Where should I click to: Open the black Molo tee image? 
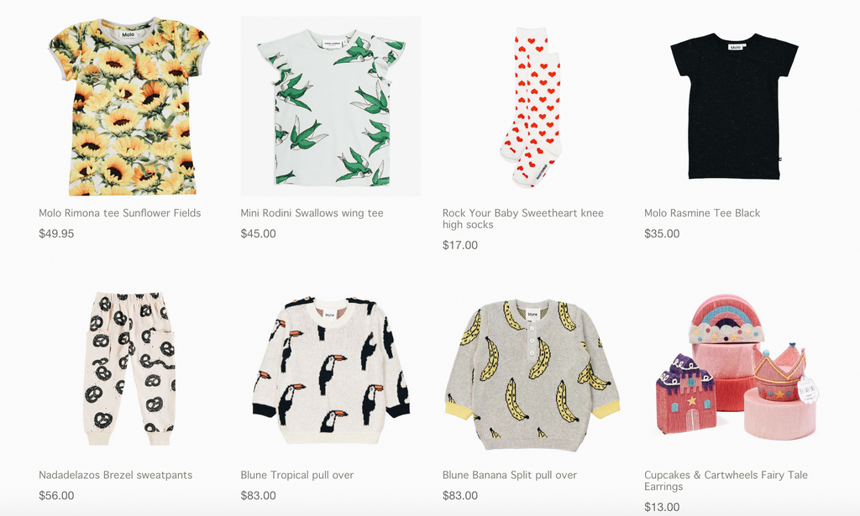point(734,107)
